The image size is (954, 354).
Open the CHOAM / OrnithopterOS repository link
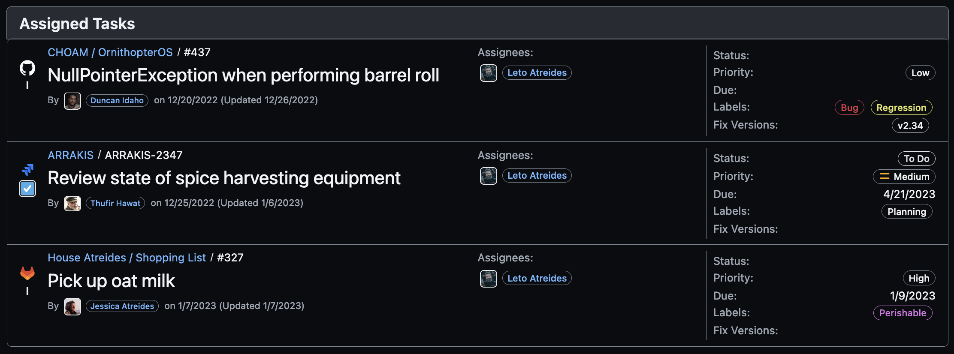point(110,52)
